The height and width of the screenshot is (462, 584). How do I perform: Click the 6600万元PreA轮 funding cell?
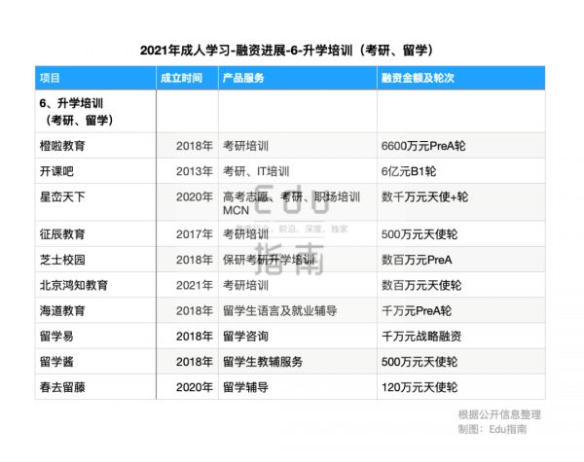pyautogui.click(x=423, y=145)
